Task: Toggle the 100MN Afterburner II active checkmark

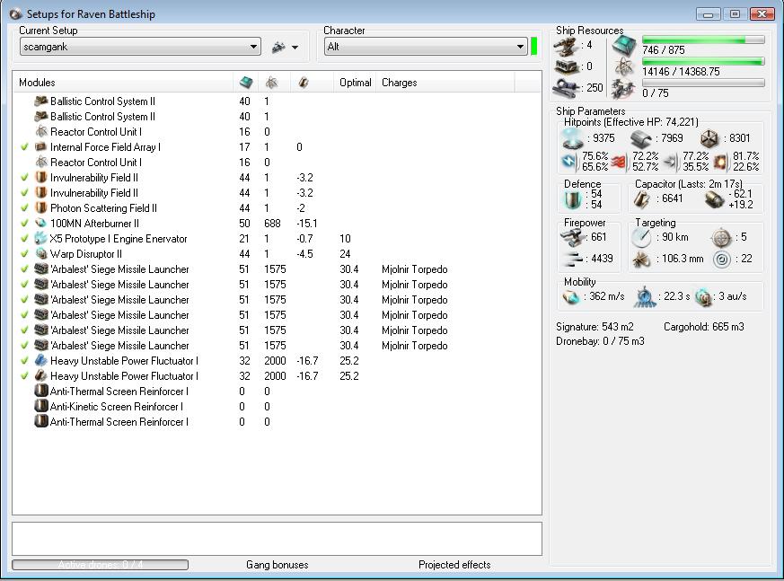Action: pyautogui.click(x=24, y=224)
